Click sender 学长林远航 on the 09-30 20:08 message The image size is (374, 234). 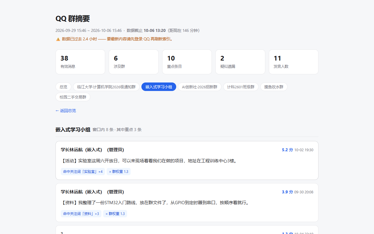pyautogui.click(x=92, y=192)
